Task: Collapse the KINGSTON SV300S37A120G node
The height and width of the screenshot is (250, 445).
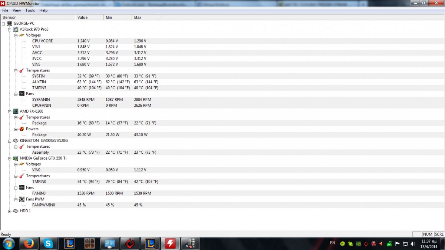Action: tap(10, 141)
